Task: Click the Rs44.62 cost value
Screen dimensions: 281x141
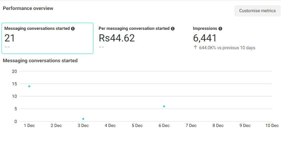Action: (x=117, y=38)
